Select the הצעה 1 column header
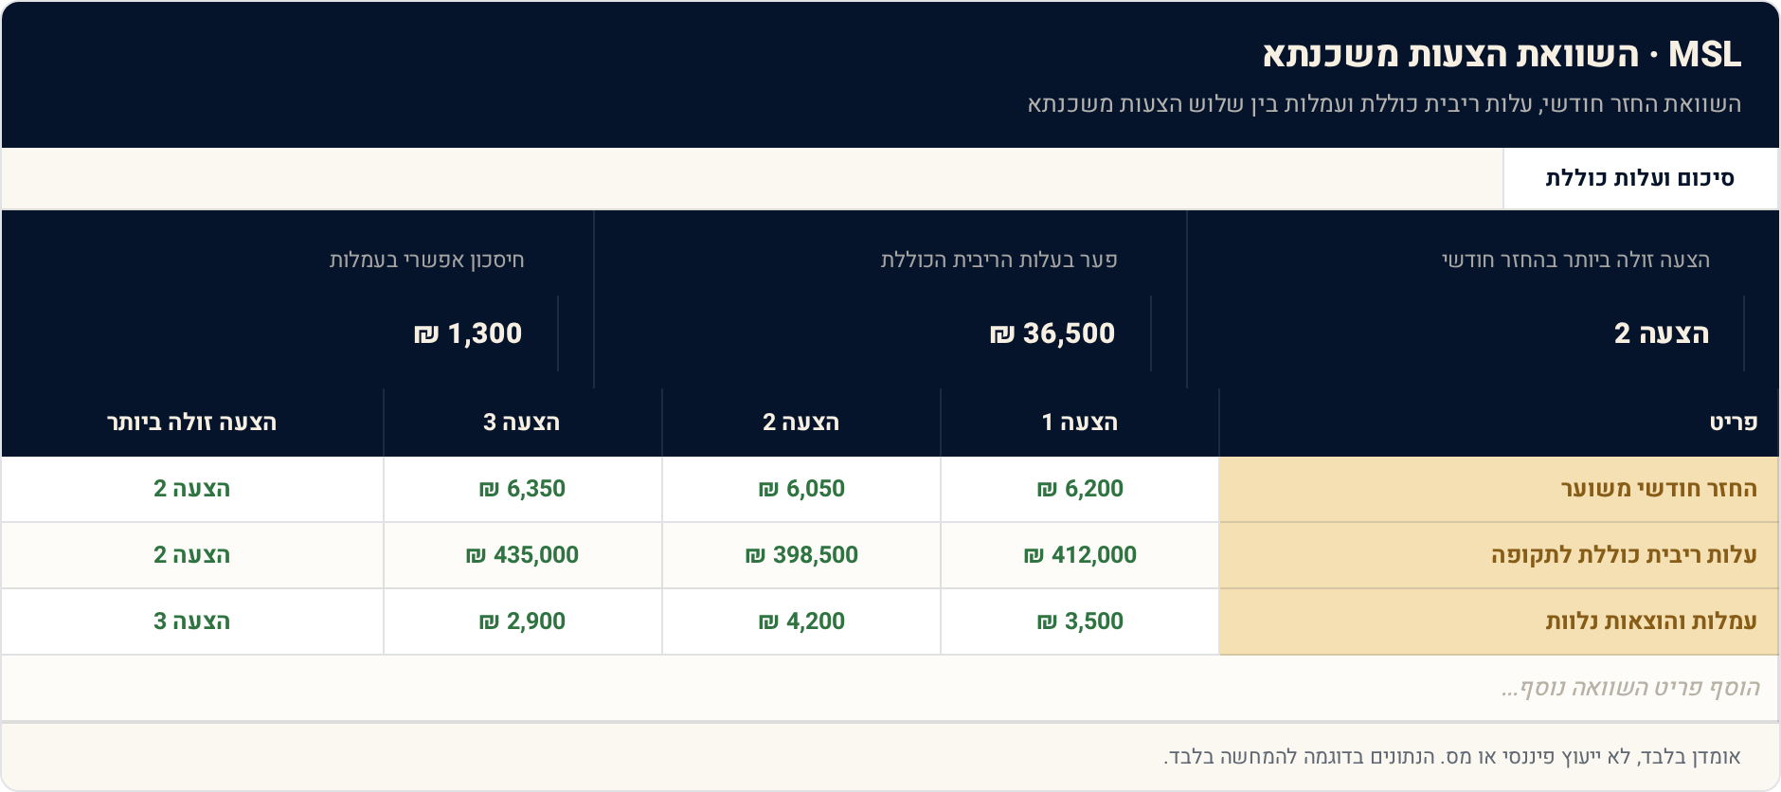The width and height of the screenshot is (1781, 792). 1080,423
